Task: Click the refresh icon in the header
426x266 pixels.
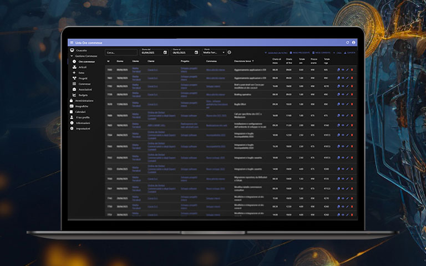Action: tap(347, 42)
